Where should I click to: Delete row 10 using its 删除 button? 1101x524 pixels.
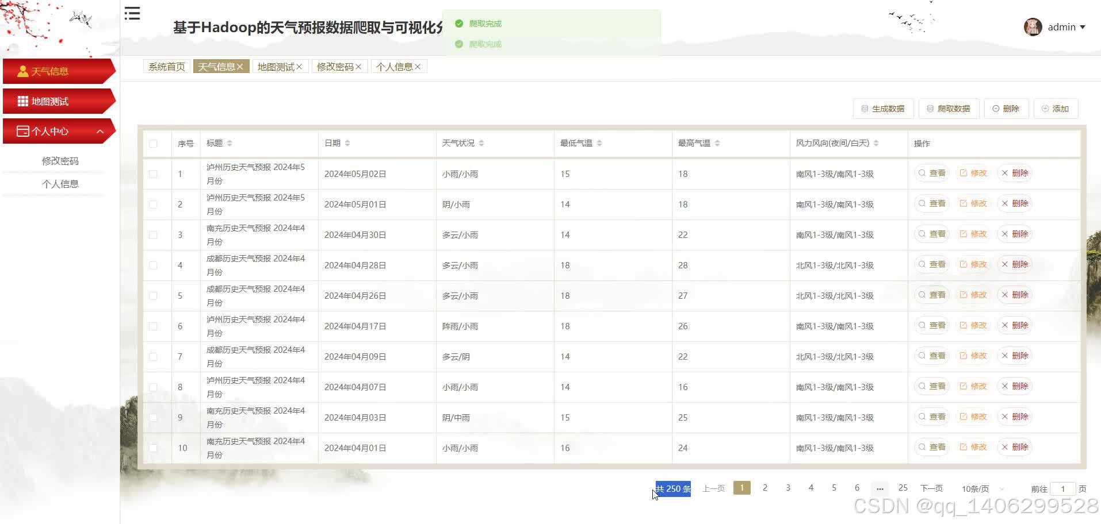1015,447
